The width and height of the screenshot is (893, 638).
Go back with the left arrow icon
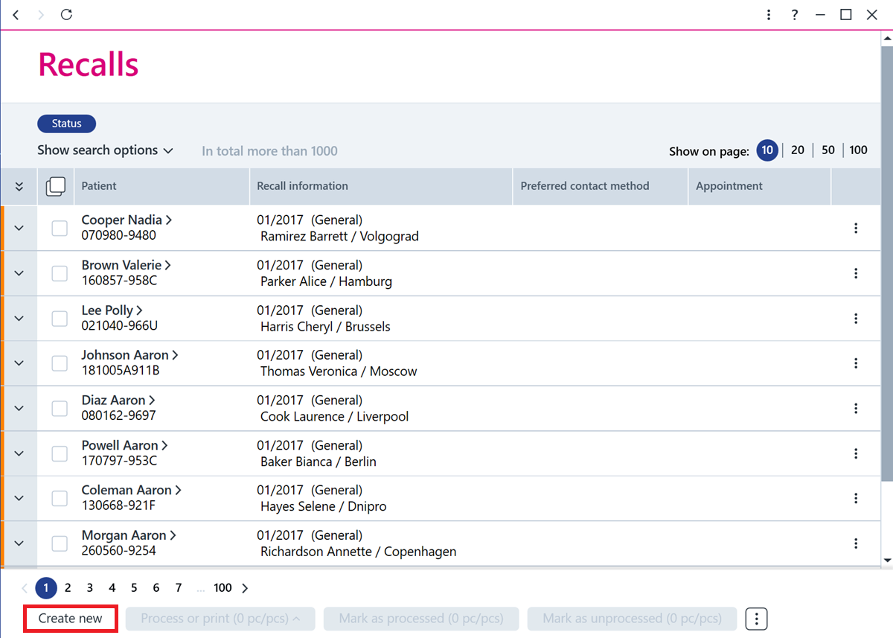[x=16, y=14]
